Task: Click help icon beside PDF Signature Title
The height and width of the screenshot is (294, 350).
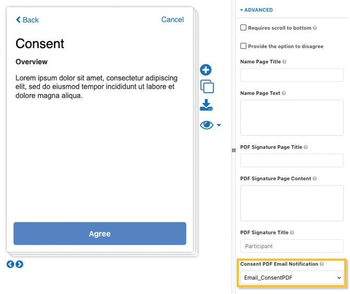Action: tap(292, 232)
